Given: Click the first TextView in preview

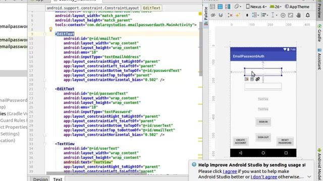Looking at the screenshot, I should pyautogui.click(x=263, y=99).
